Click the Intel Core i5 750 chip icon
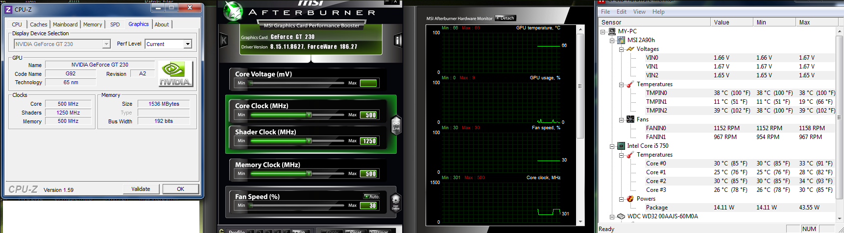This screenshot has width=844, height=233. (x=621, y=146)
